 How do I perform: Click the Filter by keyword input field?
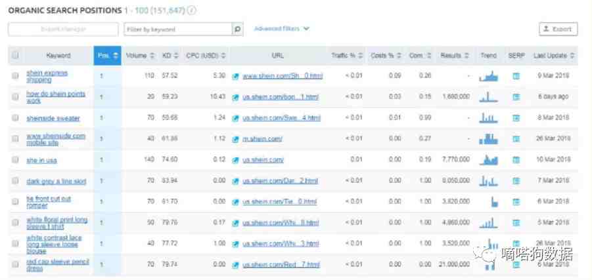pos(178,29)
